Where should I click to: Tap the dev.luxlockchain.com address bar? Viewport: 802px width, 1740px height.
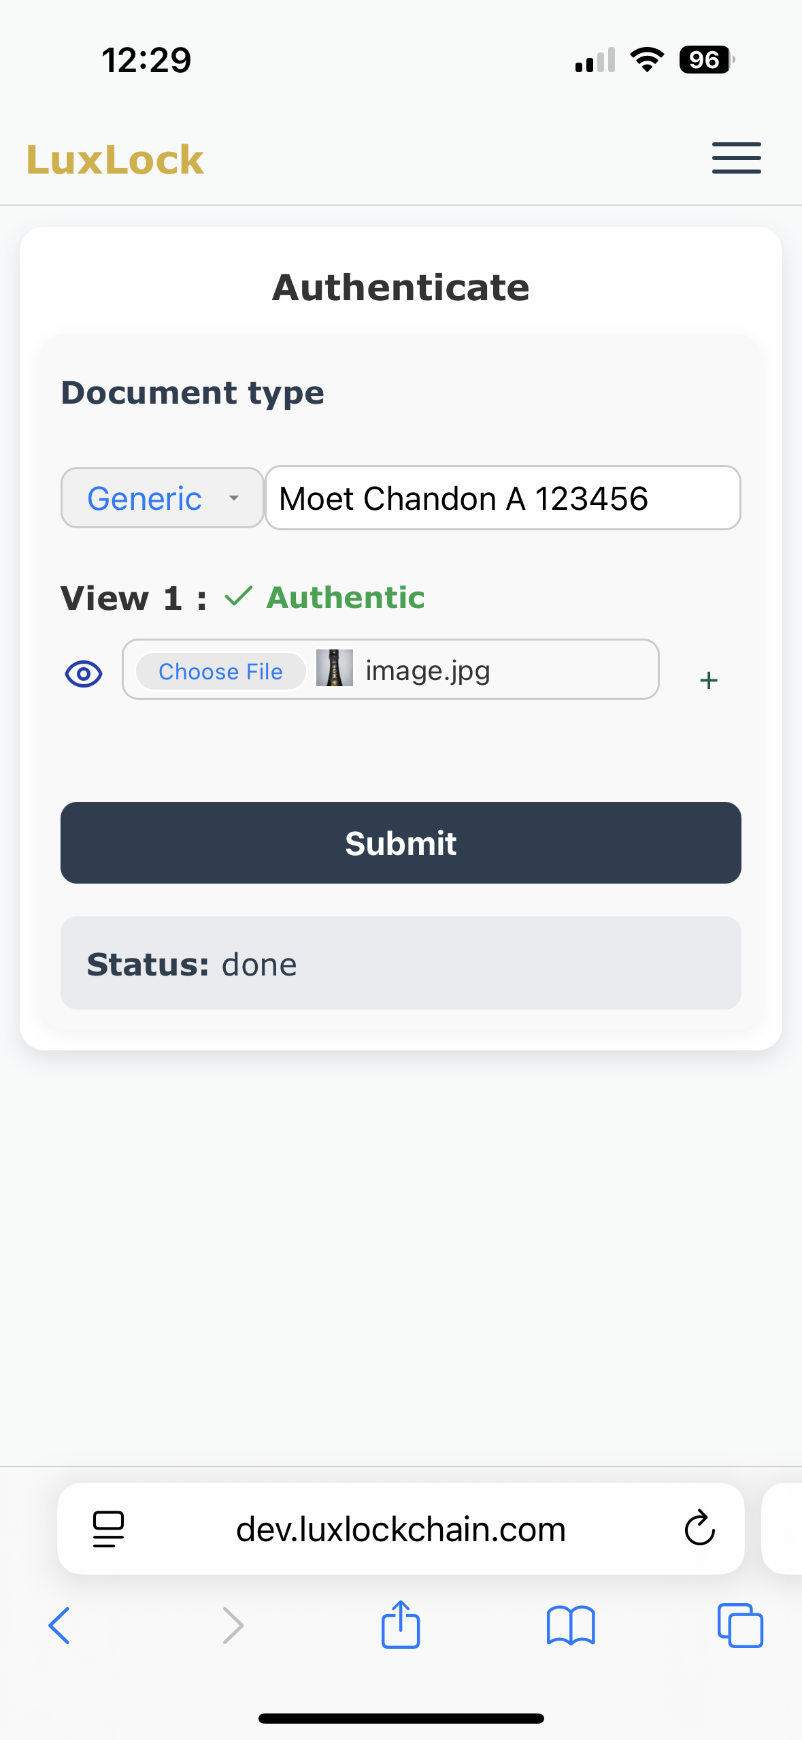point(401,1530)
